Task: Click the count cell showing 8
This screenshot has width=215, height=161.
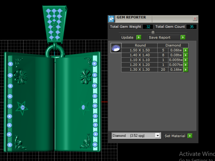Action: (163, 55)
